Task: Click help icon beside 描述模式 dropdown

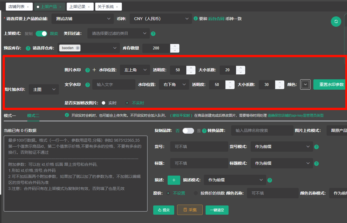Action: click(270, 180)
